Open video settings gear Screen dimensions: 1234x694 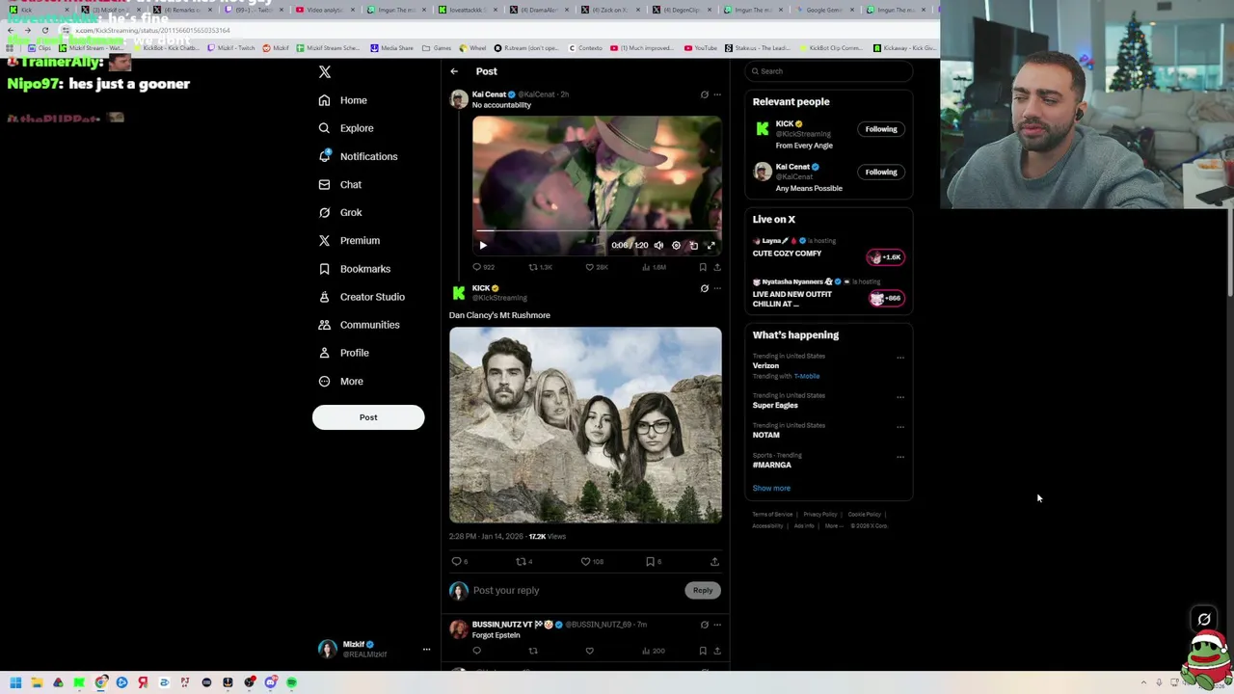[x=676, y=245]
